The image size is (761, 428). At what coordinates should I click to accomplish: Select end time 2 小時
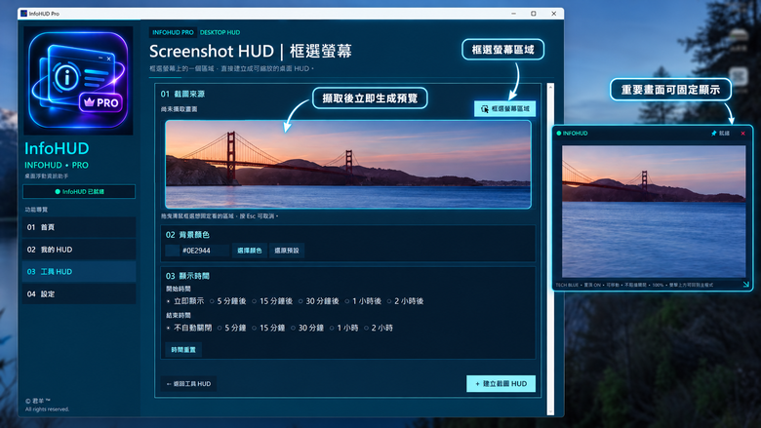coord(379,328)
